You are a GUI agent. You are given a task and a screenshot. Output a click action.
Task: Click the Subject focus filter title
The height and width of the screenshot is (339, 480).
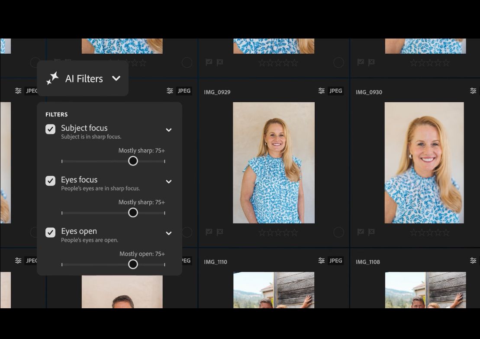tap(84, 128)
